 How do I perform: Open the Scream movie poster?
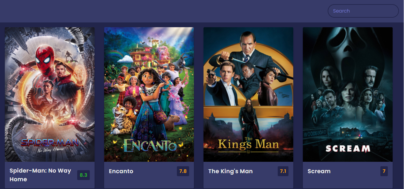[x=348, y=94]
